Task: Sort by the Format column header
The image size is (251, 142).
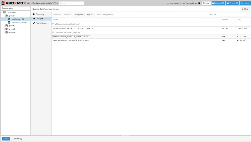Action: pos(228,20)
